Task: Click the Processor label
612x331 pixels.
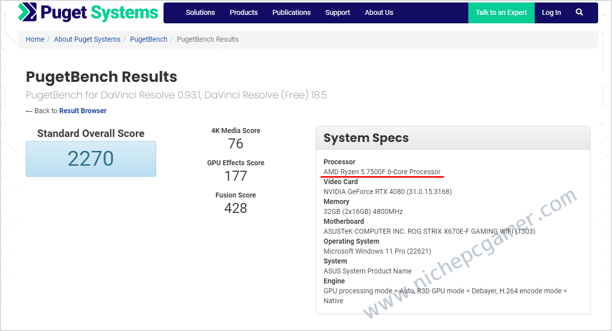Action: [339, 162]
